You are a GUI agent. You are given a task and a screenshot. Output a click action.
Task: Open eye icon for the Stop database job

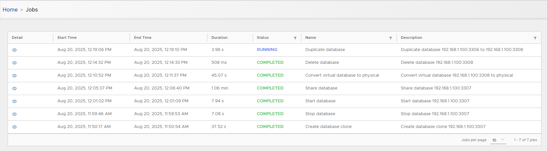[x=14, y=114]
